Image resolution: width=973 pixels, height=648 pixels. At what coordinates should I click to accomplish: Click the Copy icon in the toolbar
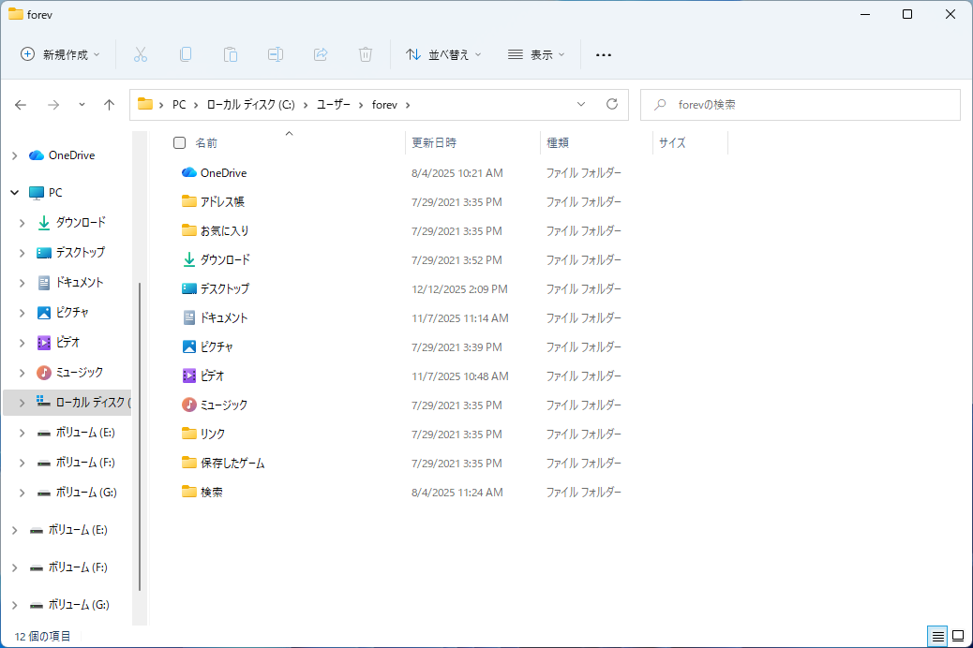coord(186,54)
